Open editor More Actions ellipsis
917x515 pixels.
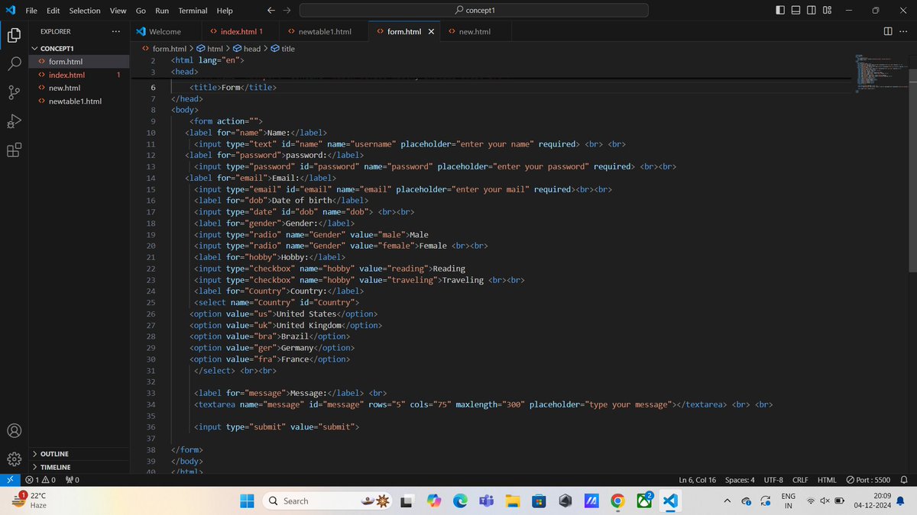point(904,31)
